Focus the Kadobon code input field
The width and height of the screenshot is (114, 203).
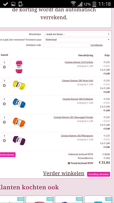(x=66, y=45)
